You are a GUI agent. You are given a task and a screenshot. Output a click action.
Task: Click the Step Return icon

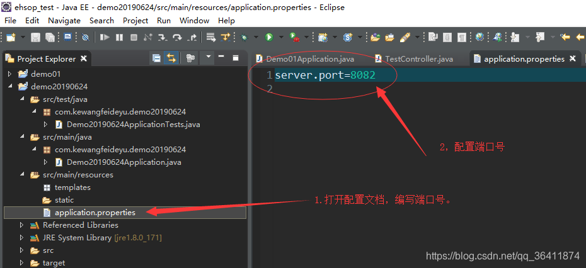click(192, 37)
